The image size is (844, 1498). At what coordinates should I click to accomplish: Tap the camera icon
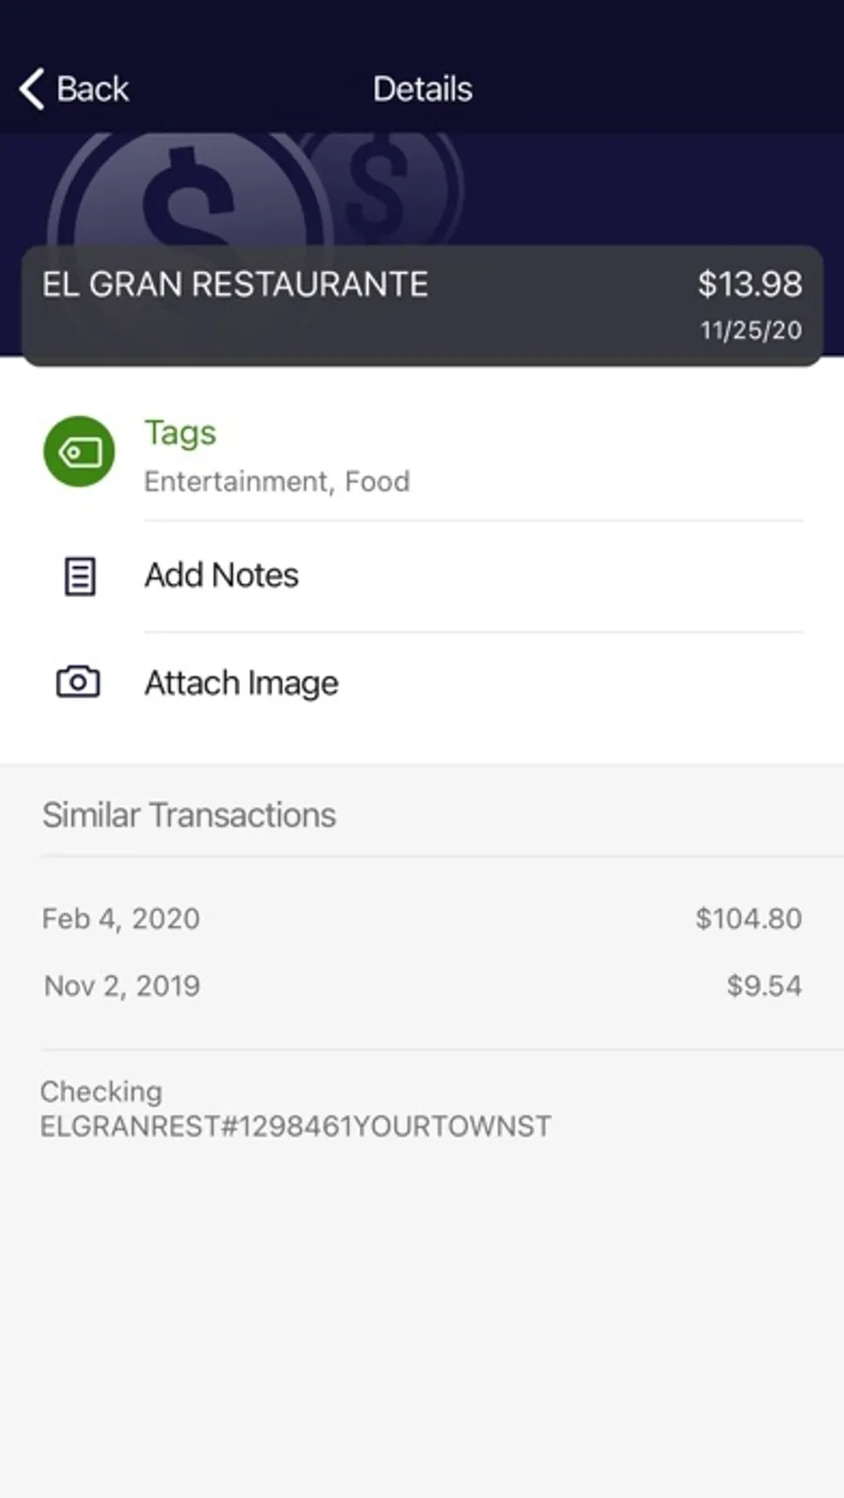pos(78,682)
